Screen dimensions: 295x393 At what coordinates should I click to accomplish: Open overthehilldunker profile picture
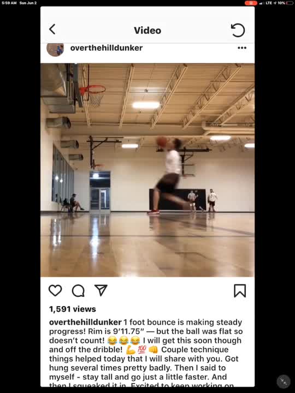pos(55,49)
